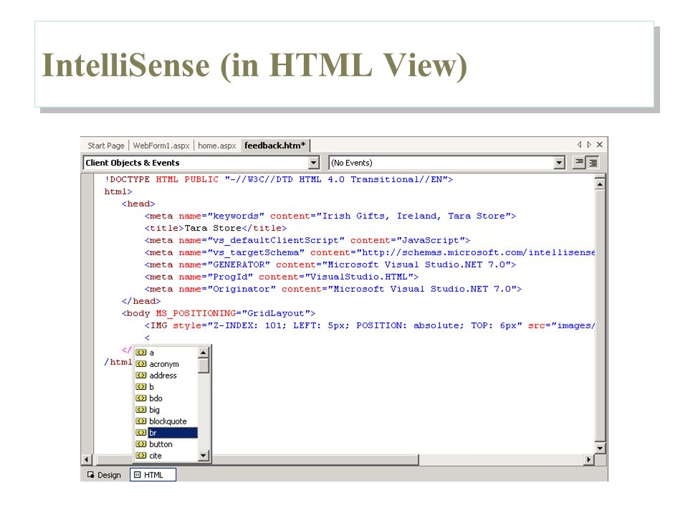
Task: Click the HTML tab's icon
Action: [x=138, y=474]
